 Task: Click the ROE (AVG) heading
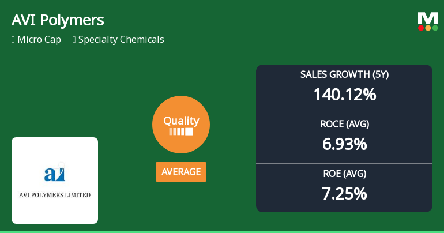coord(344,174)
